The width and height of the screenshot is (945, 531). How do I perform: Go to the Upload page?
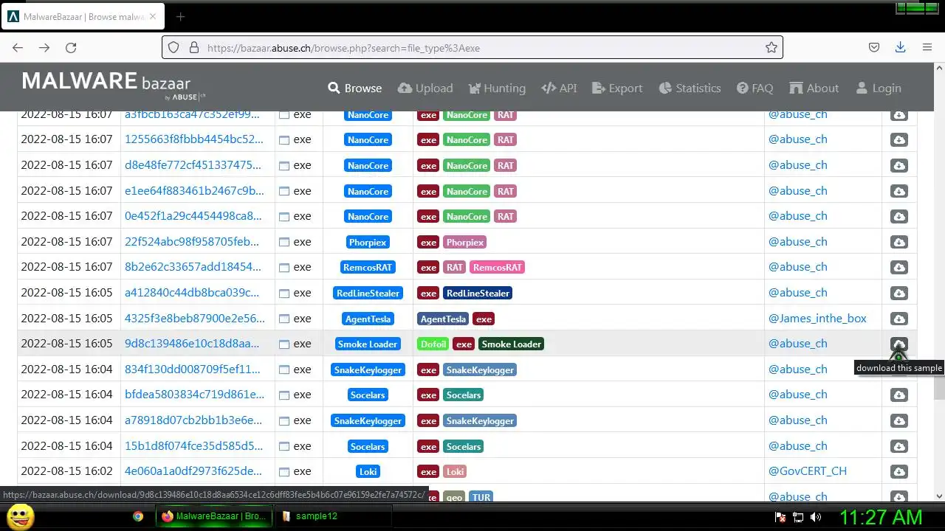[x=425, y=88]
